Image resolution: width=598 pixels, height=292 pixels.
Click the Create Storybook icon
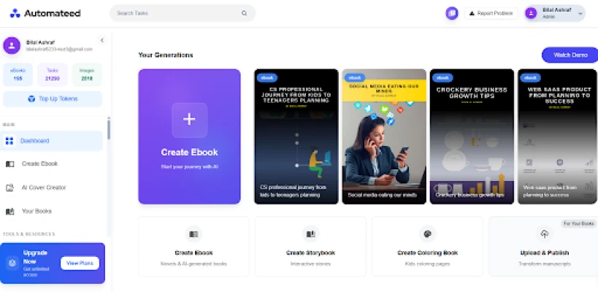click(x=310, y=234)
